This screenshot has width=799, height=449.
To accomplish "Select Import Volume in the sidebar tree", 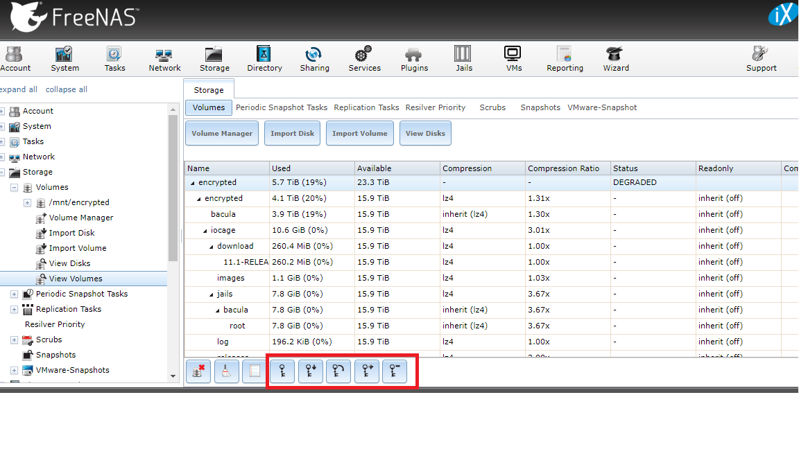I will point(78,248).
